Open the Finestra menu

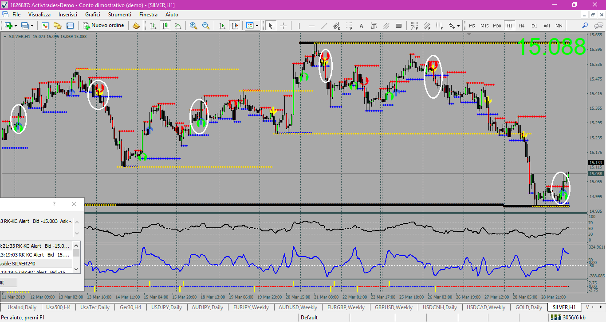pyautogui.click(x=148, y=15)
